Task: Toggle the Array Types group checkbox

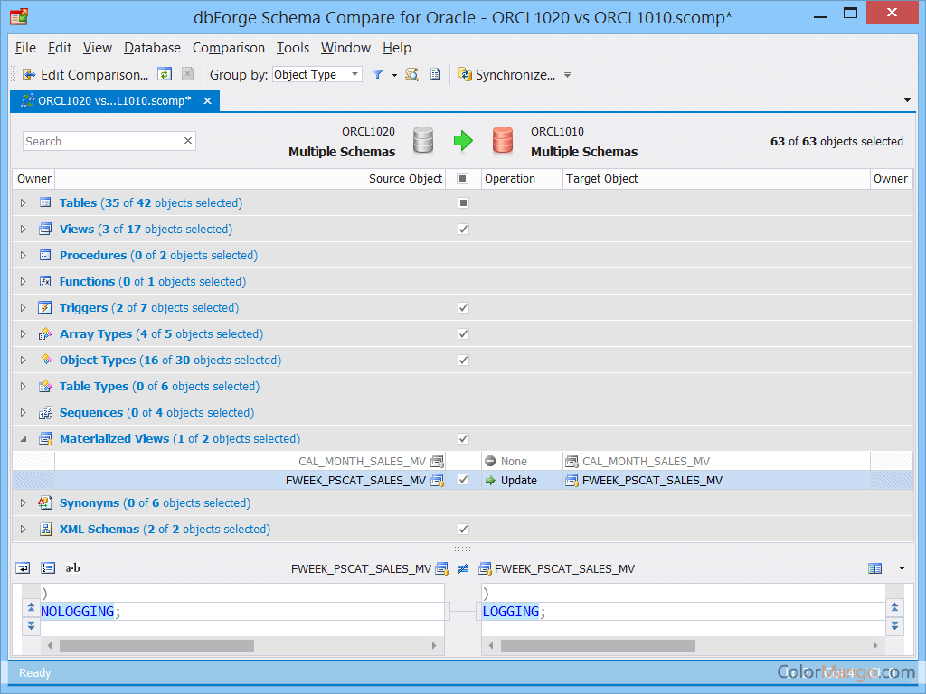Action: 463,334
